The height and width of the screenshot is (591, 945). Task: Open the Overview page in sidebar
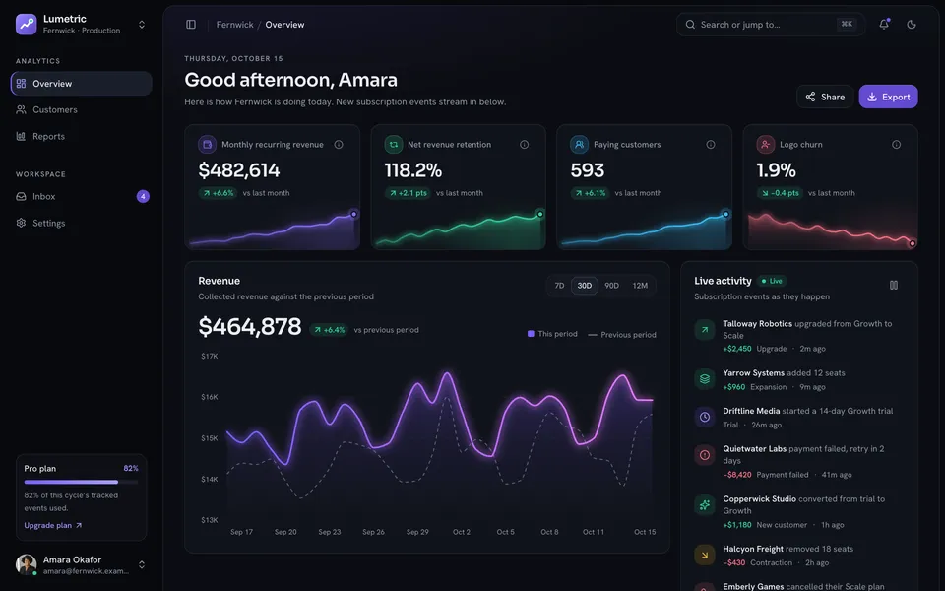click(x=82, y=83)
